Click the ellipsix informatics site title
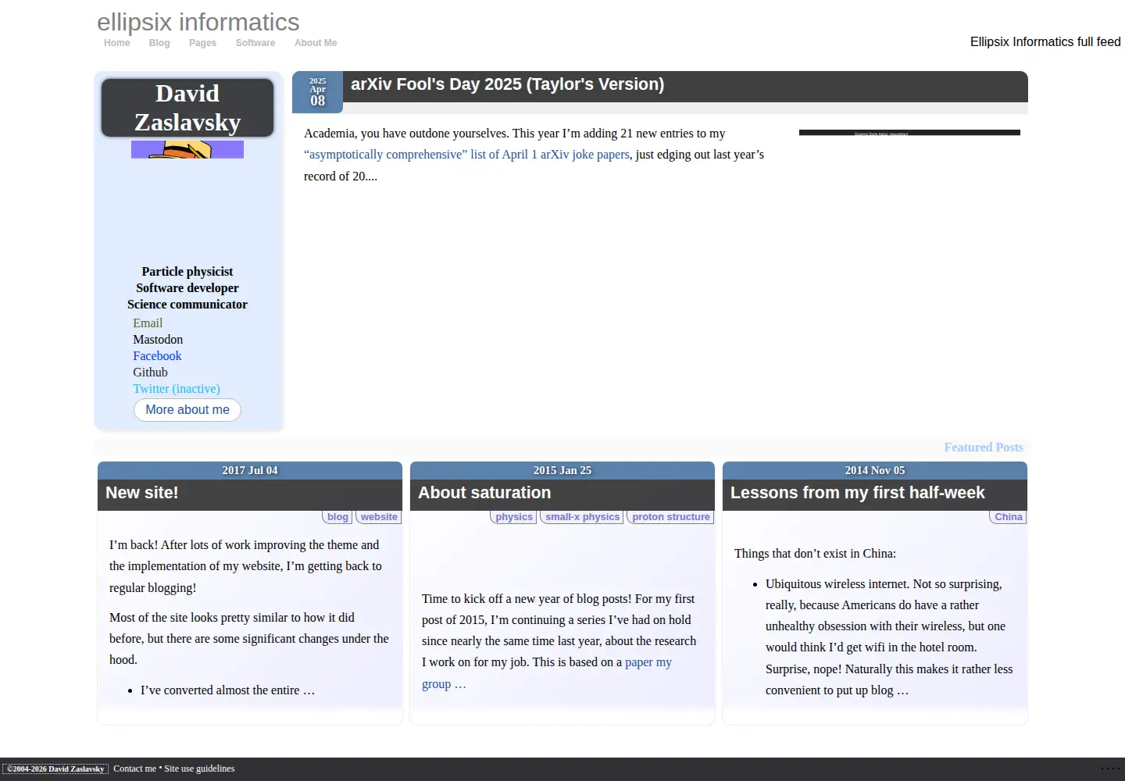The width and height of the screenshot is (1125, 781). [198, 22]
